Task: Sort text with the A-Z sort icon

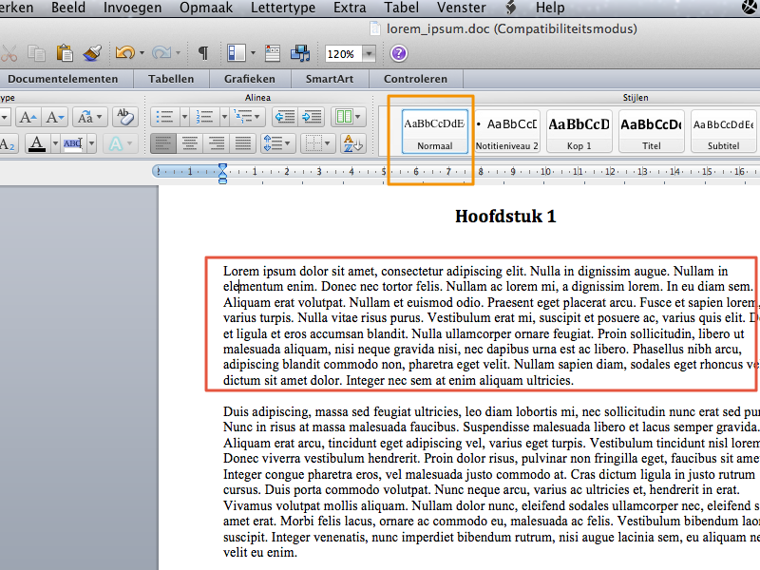Action: (x=352, y=143)
